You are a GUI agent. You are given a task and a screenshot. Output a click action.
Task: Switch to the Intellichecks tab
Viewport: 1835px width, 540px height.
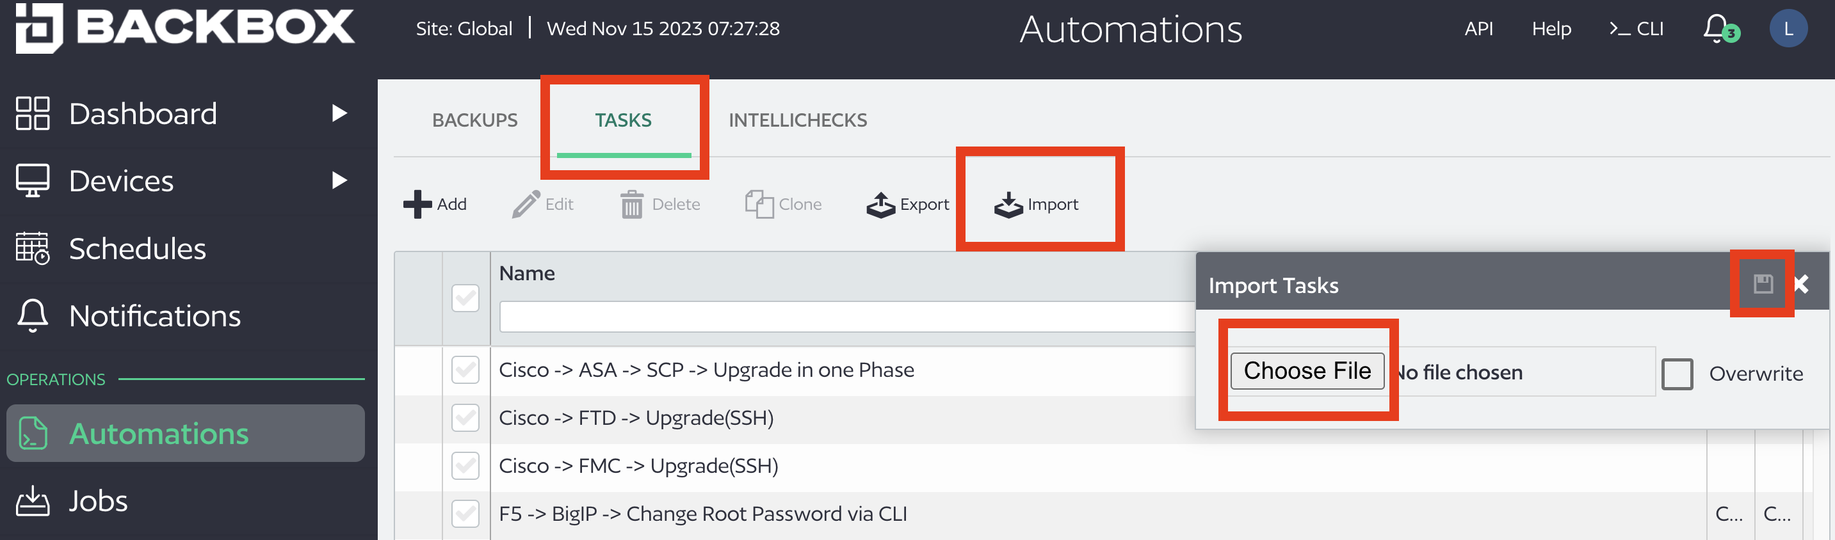tap(797, 120)
